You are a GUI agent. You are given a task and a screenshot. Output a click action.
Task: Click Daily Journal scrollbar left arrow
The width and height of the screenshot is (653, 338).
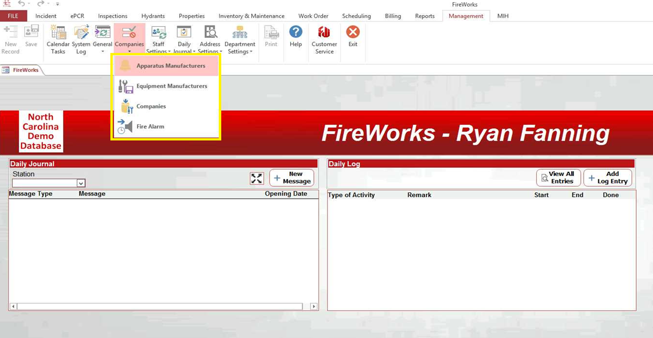(13, 307)
